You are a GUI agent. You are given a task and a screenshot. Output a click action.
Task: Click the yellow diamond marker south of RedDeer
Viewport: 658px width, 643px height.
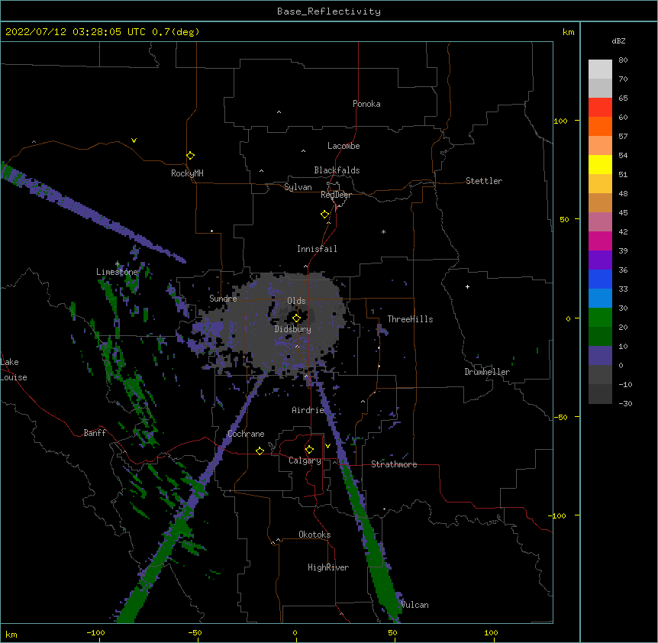pos(325,215)
